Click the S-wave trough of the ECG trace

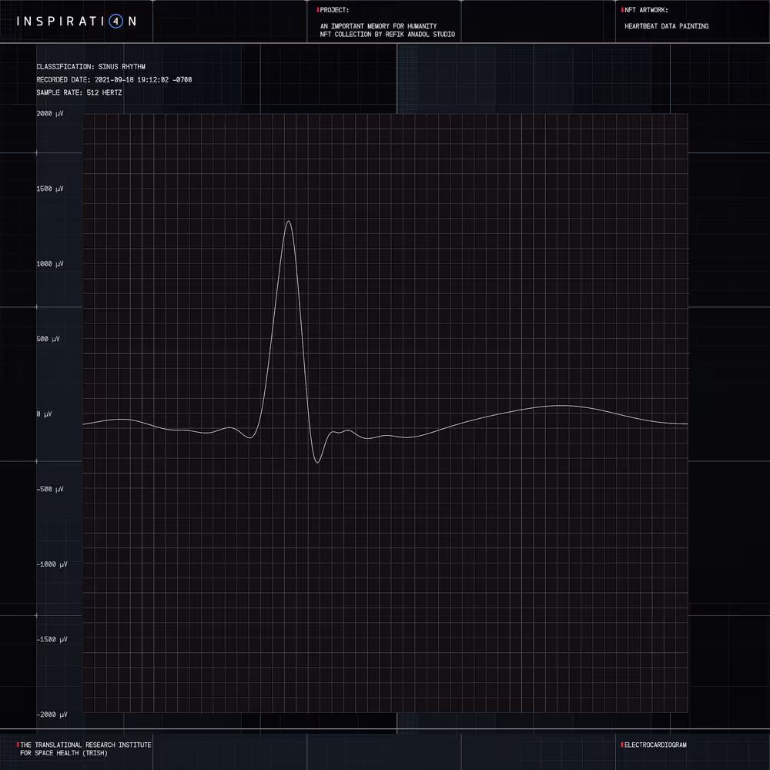[317, 461]
